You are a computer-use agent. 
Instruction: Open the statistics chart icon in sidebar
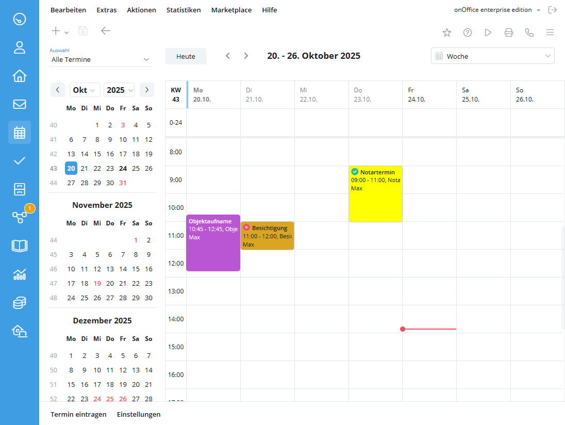tap(20, 274)
